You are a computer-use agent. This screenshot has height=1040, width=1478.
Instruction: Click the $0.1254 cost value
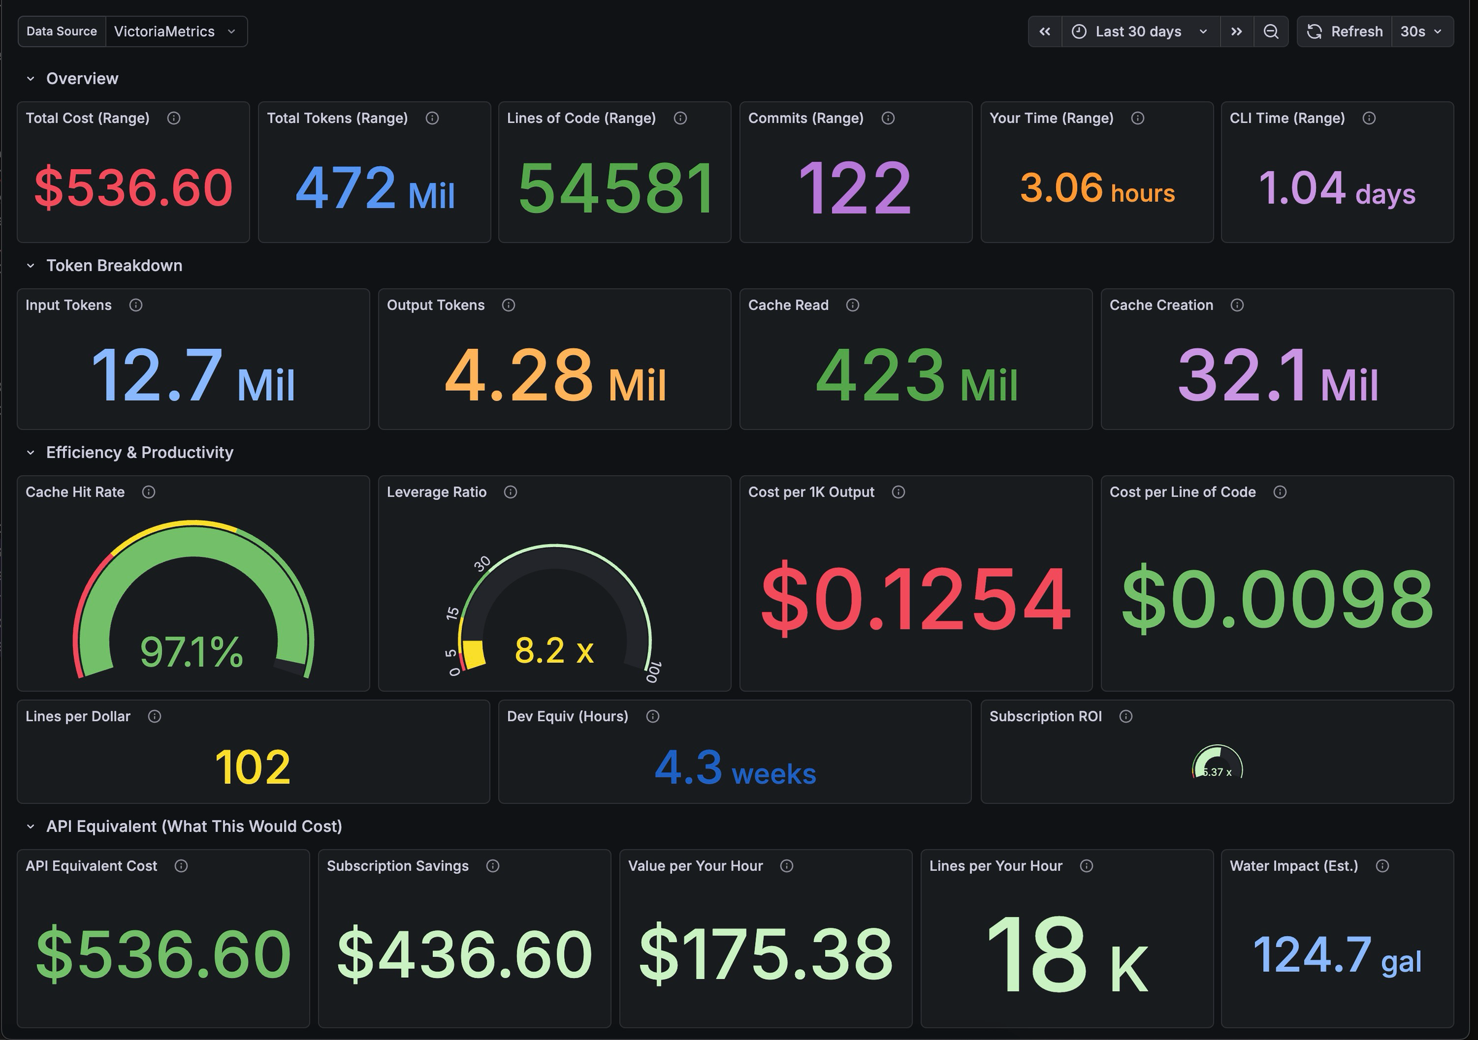915,598
